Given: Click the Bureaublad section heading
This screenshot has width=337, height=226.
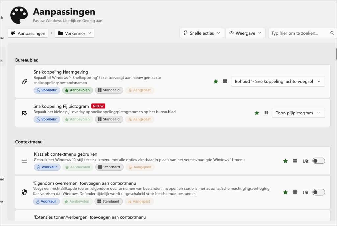Looking at the screenshot, I should click(27, 60).
